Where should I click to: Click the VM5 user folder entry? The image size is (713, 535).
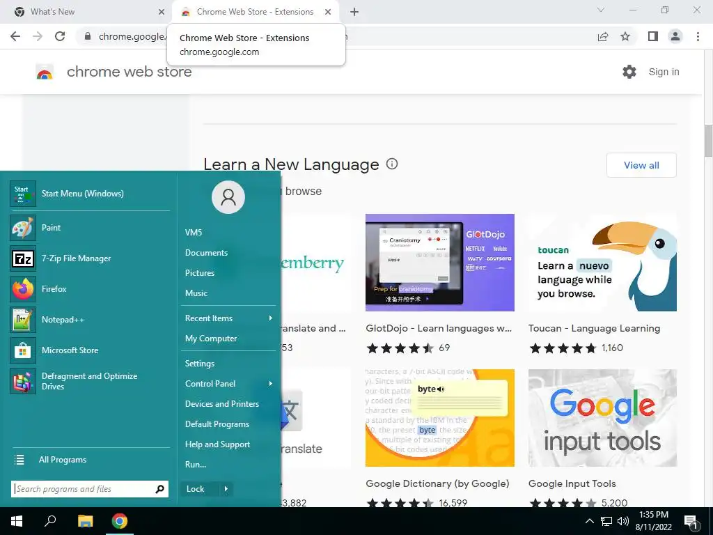click(194, 233)
